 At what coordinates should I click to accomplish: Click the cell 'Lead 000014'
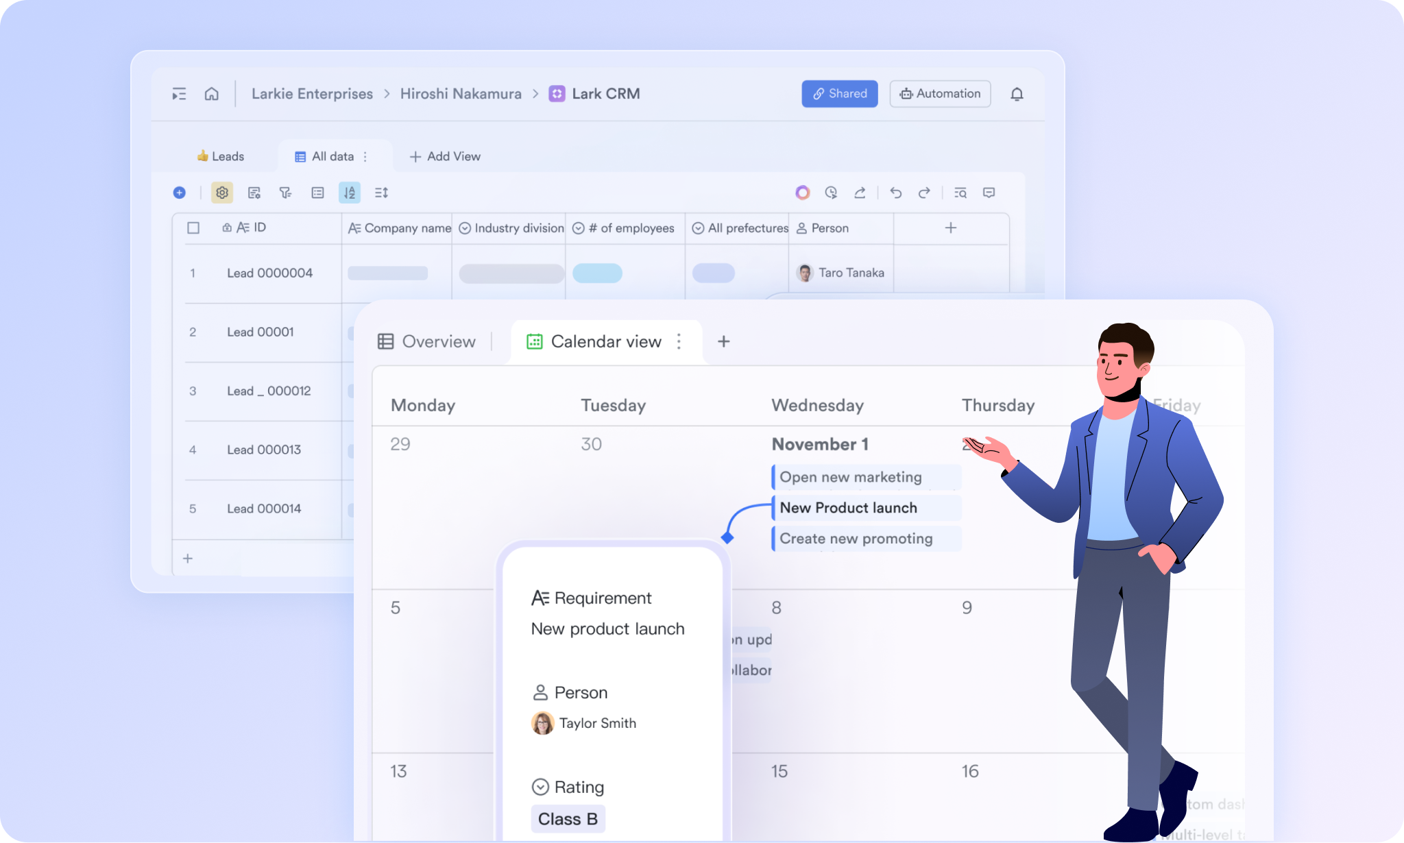click(264, 509)
